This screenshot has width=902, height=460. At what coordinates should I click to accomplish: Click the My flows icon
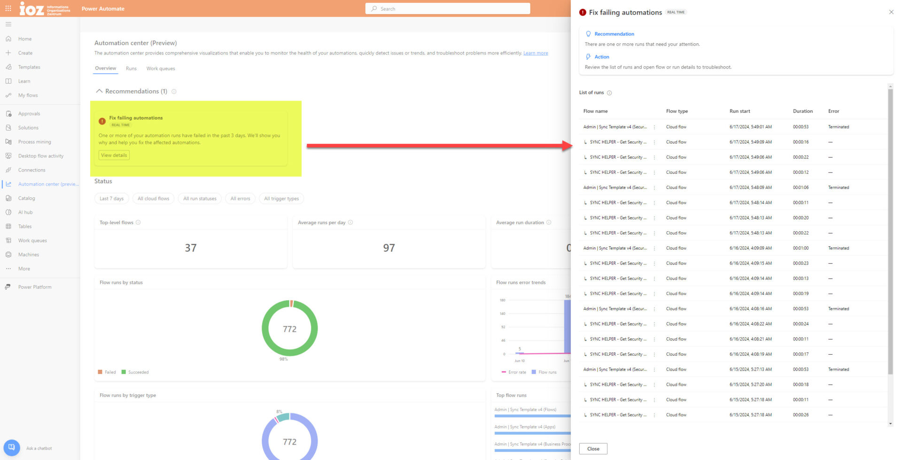pyautogui.click(x=8, y=95)
